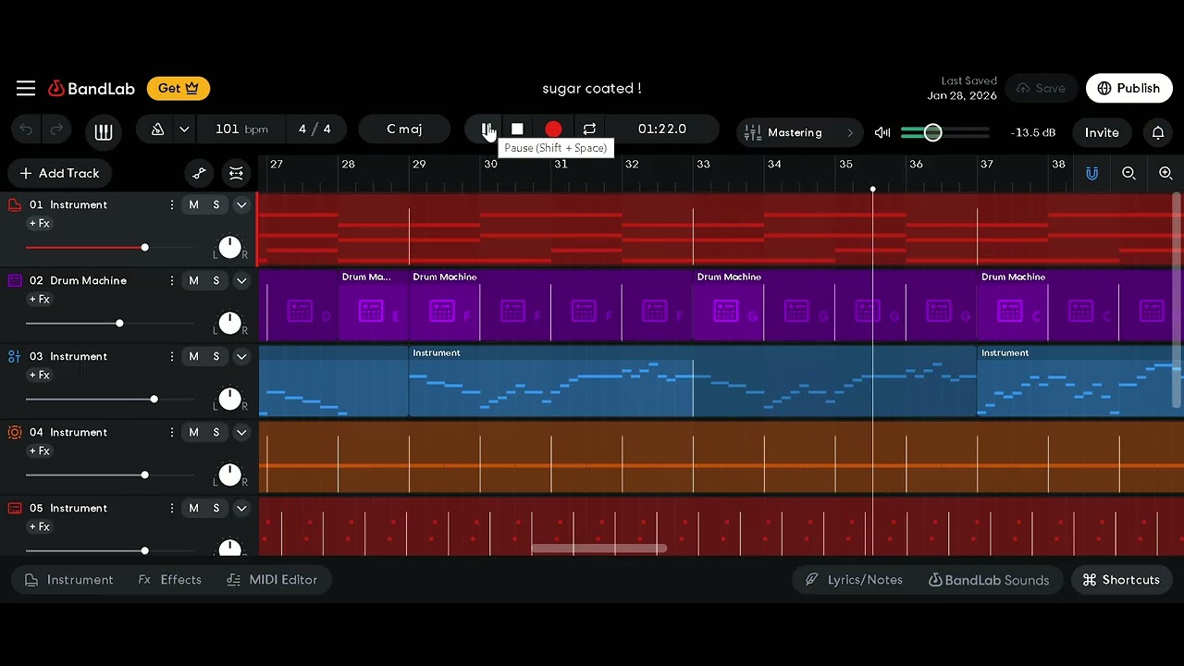Click the track 01 Instrument pan knob
Image resolution: width=1184 pixels, height=666 pixels.
229,247
